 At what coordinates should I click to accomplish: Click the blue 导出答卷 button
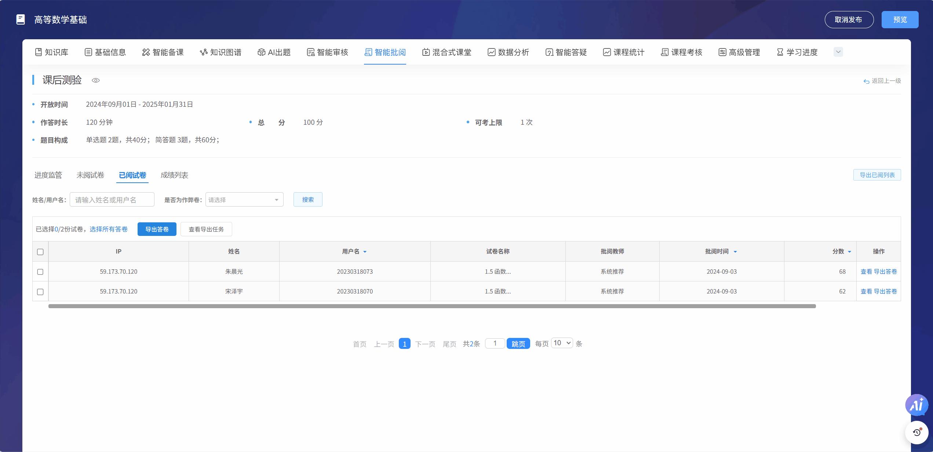[157, 229]
